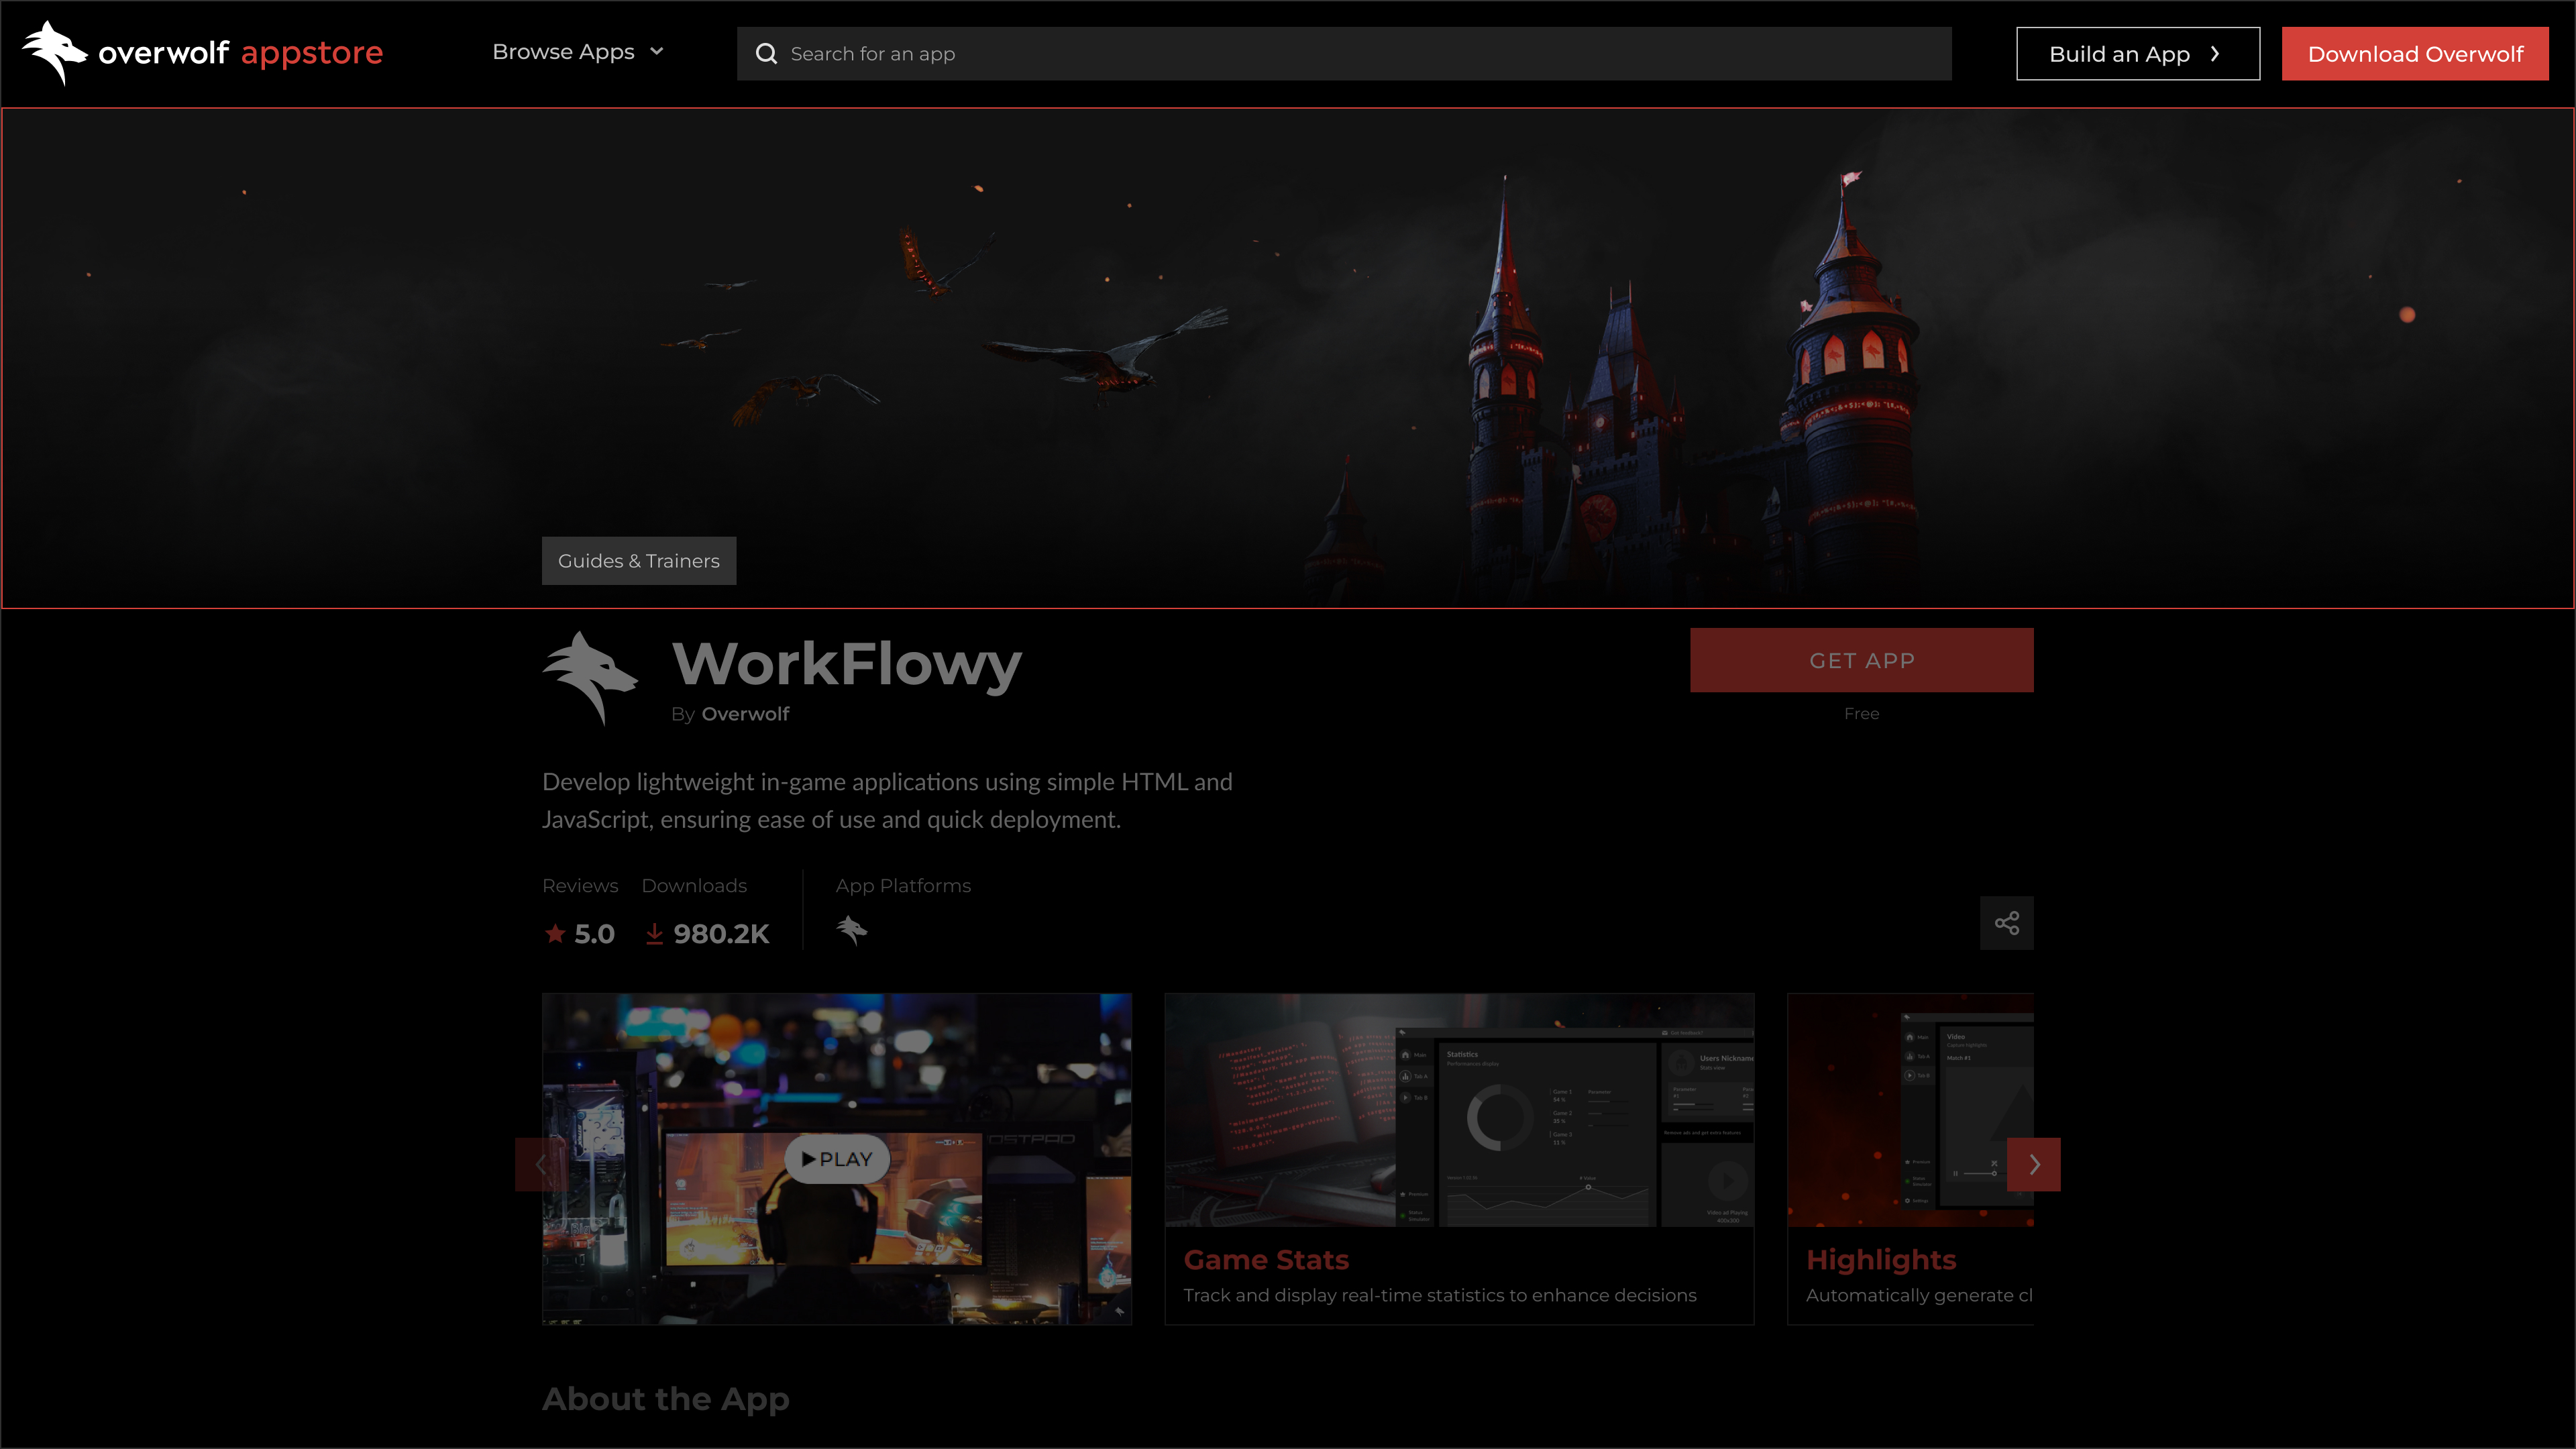
Task: Open the Game Stats screenshot card
Action: 1459,1159
